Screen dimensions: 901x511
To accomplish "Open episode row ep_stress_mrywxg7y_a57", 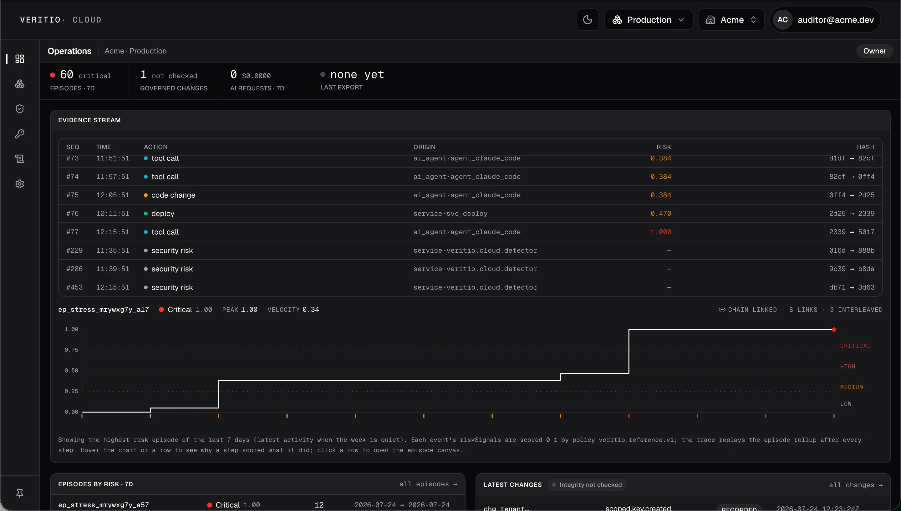I will pos(257,505).
